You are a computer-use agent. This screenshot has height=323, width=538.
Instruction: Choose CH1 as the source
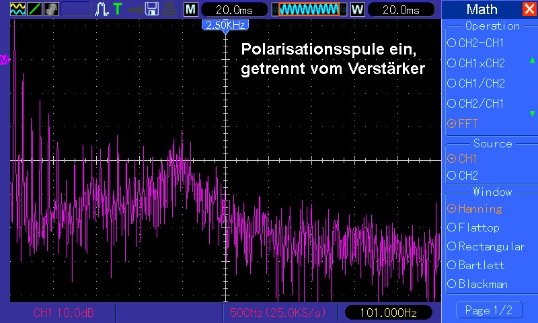[x=462, y=159]
